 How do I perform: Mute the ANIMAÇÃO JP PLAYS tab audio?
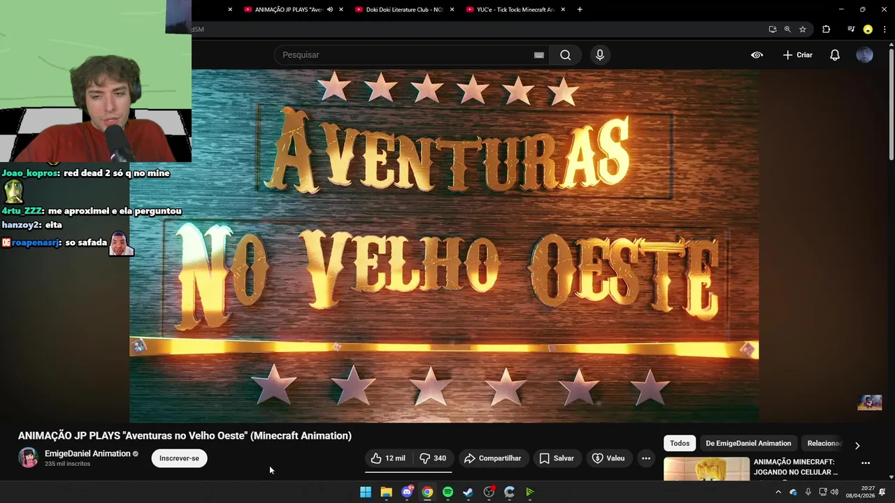click(x=330, y=10)
